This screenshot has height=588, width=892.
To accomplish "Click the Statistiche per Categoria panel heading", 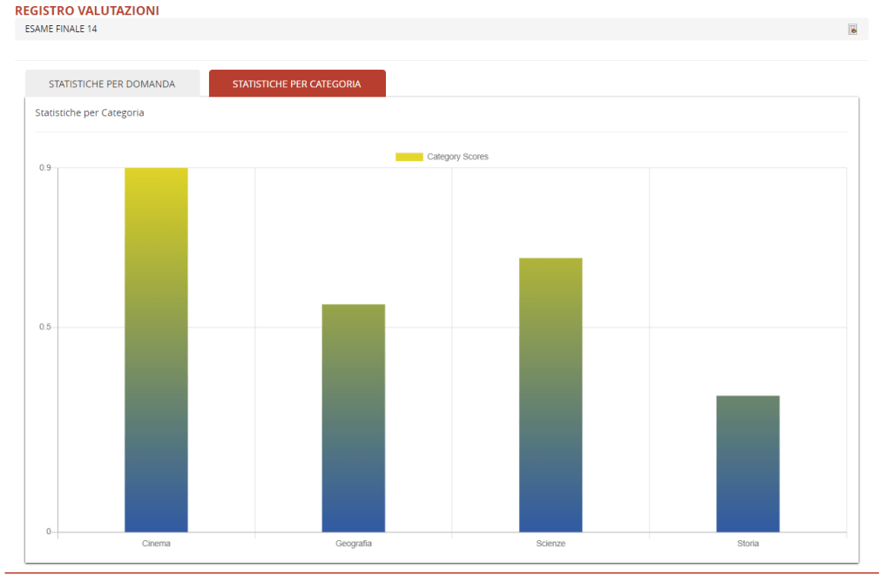I will point(90,113).
